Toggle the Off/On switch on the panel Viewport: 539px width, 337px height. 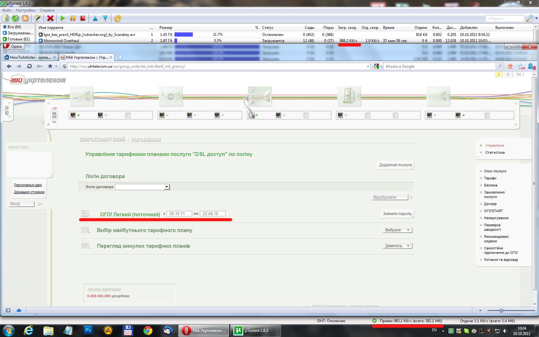55,115
